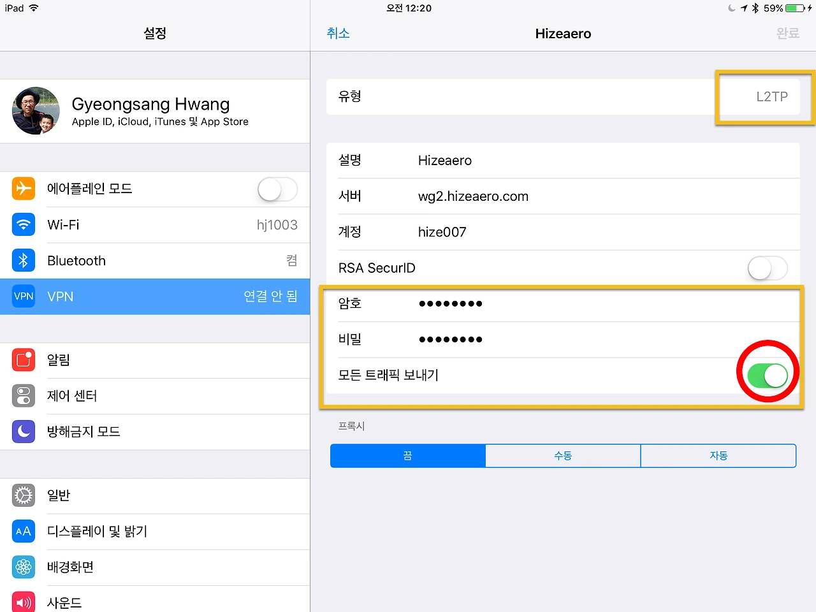Tap 취소 to cancel editing
Screen dimensions: 816x612
click(x=338, y=33)
